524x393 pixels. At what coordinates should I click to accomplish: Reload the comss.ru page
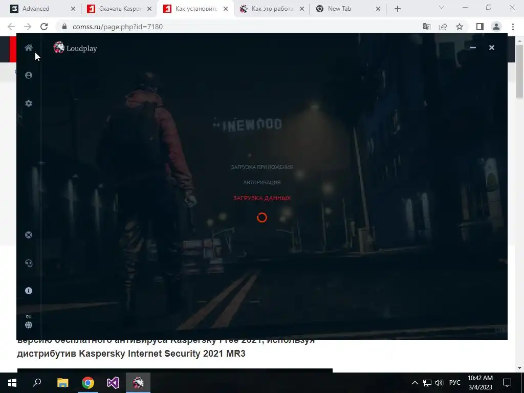pyautogui.click(x=44, y=27)
